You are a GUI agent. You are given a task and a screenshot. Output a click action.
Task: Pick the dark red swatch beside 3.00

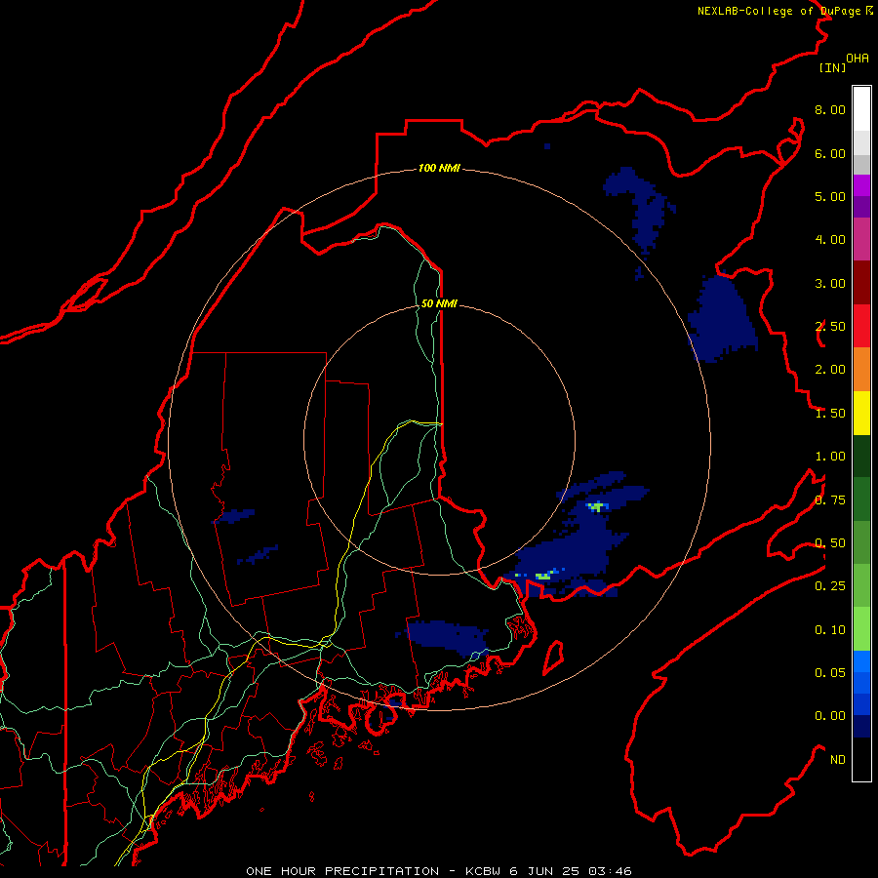coord(861,283)
